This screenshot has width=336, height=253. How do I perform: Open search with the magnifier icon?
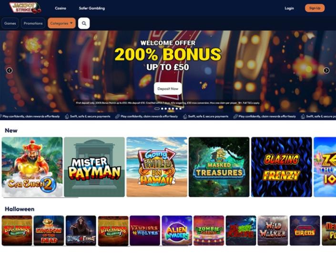(x=84, y=23)
